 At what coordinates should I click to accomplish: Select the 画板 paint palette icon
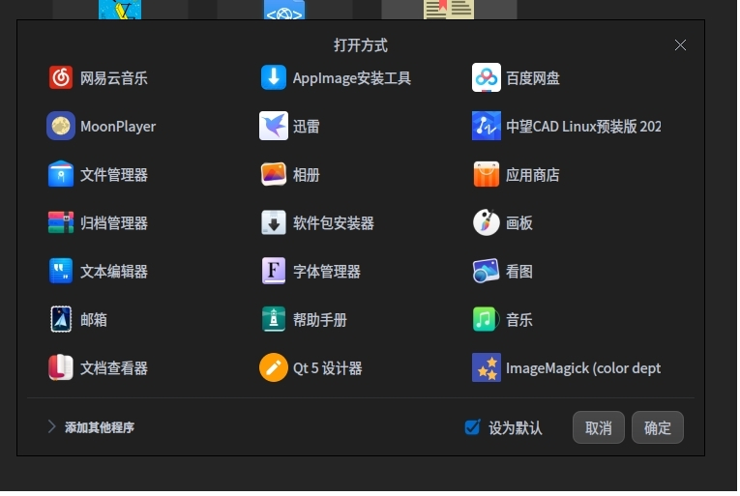tap(487, 222)
